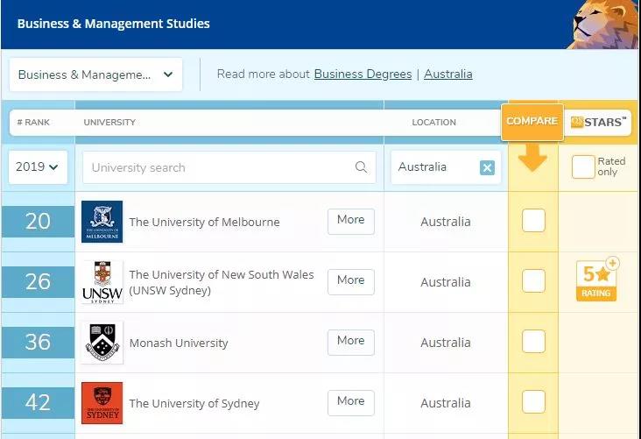
Task: Open the Business & Management subject dropdown
Action: coord(95,74)
